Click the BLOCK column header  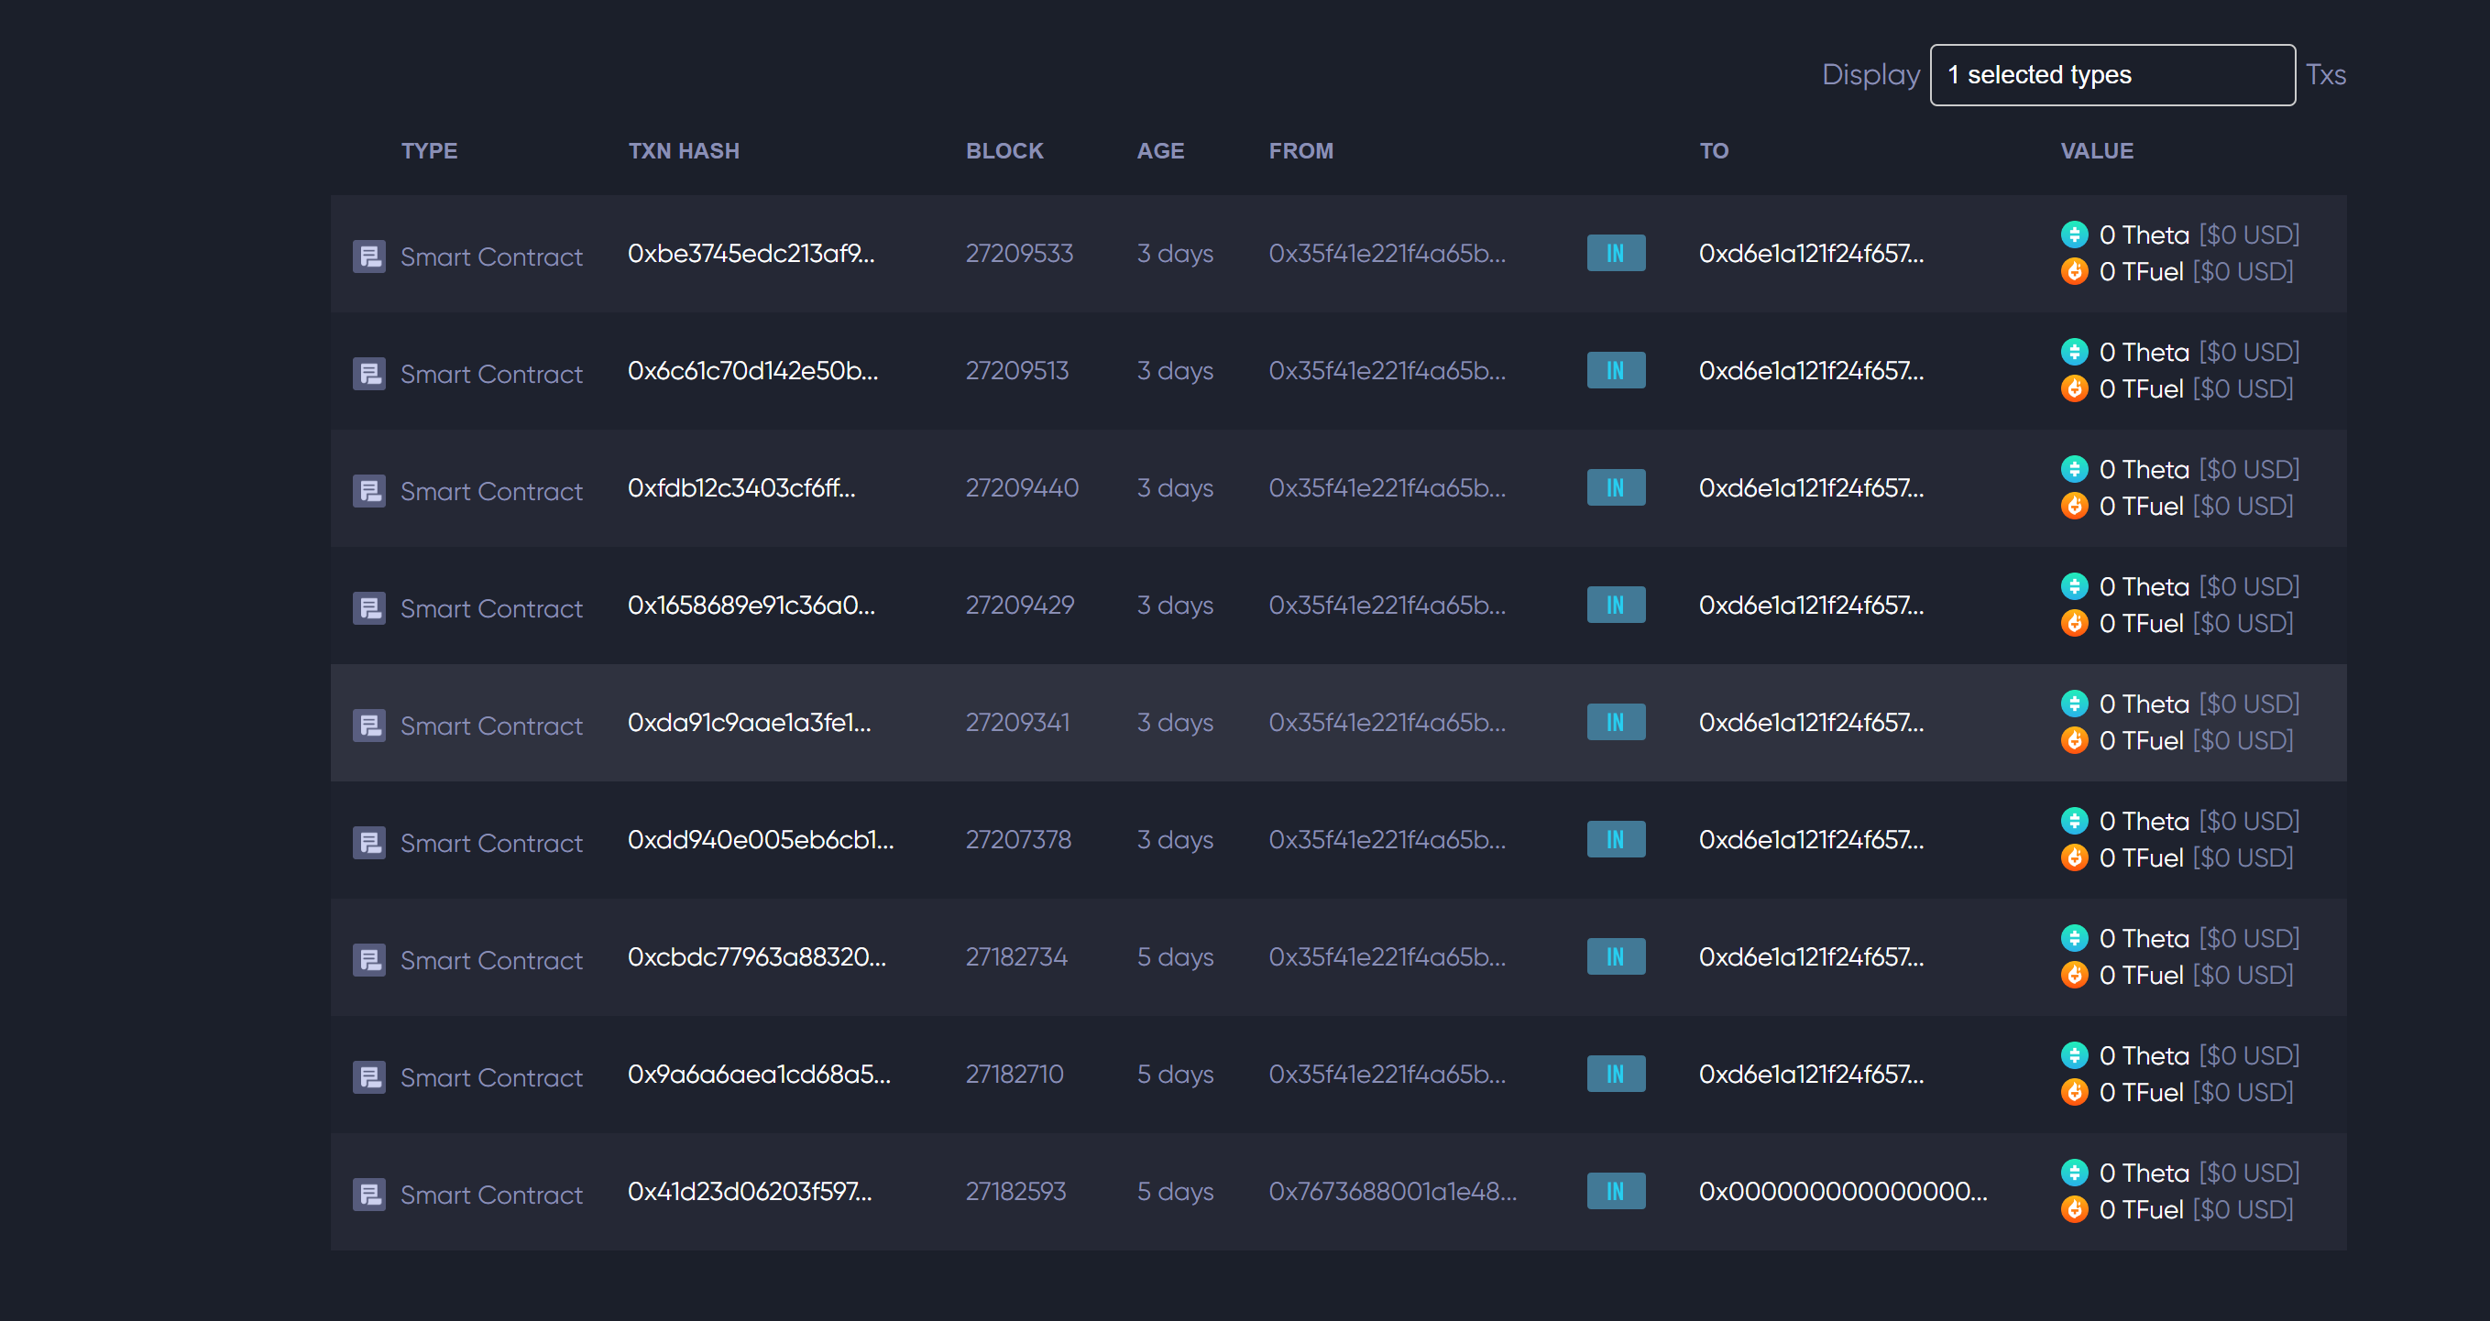point(1004,151)
